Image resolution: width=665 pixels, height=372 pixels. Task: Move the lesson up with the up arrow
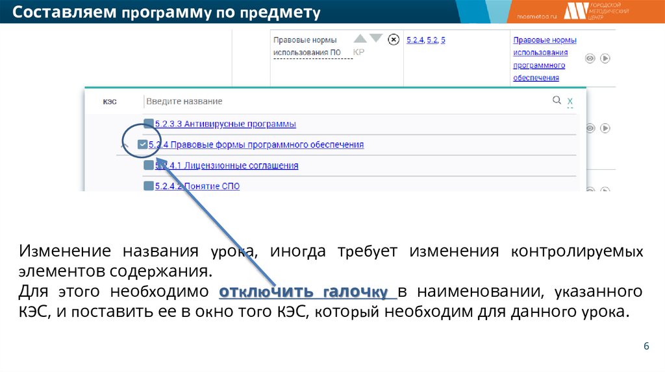coord(360,39)
